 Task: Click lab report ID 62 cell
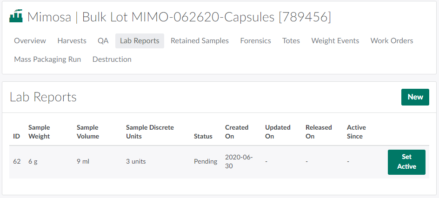tap(17, 162)
